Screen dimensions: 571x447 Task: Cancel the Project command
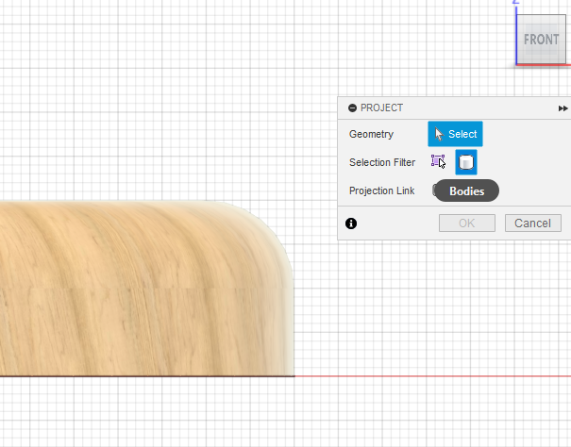(533, 223)
